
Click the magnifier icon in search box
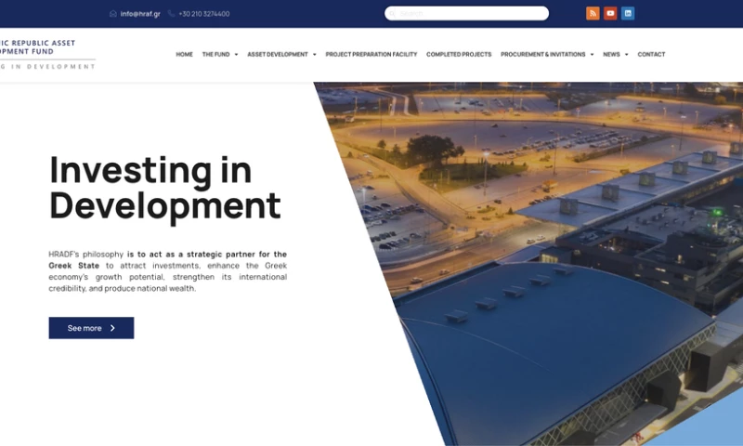[392, 14]
